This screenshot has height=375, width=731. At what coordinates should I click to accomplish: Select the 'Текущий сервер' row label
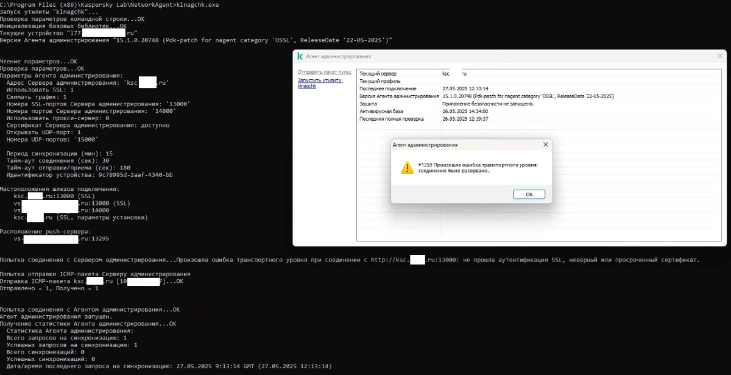point(378,73)
